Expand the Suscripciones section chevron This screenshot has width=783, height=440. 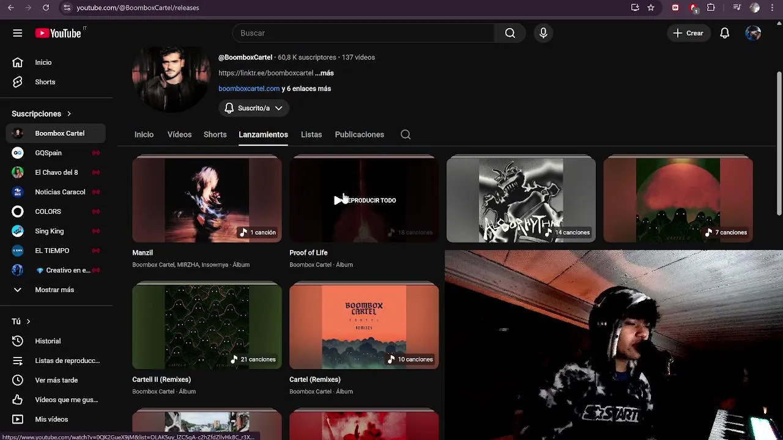tap(69, 114)
